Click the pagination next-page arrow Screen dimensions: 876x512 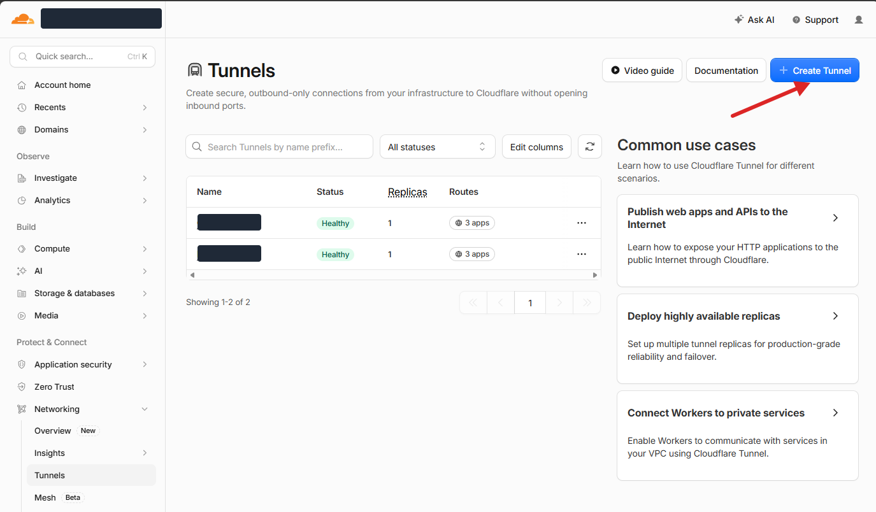point(559,303)
